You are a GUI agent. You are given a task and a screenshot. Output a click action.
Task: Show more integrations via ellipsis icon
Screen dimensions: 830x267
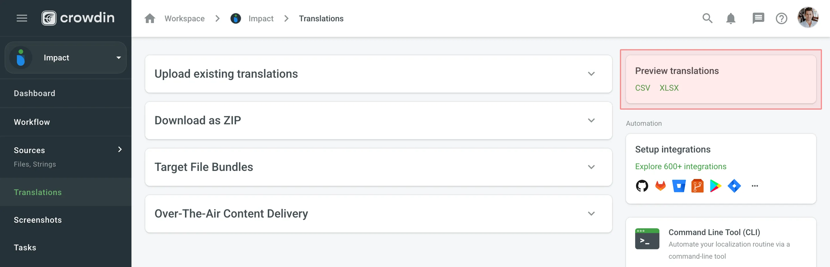(754, 186)
